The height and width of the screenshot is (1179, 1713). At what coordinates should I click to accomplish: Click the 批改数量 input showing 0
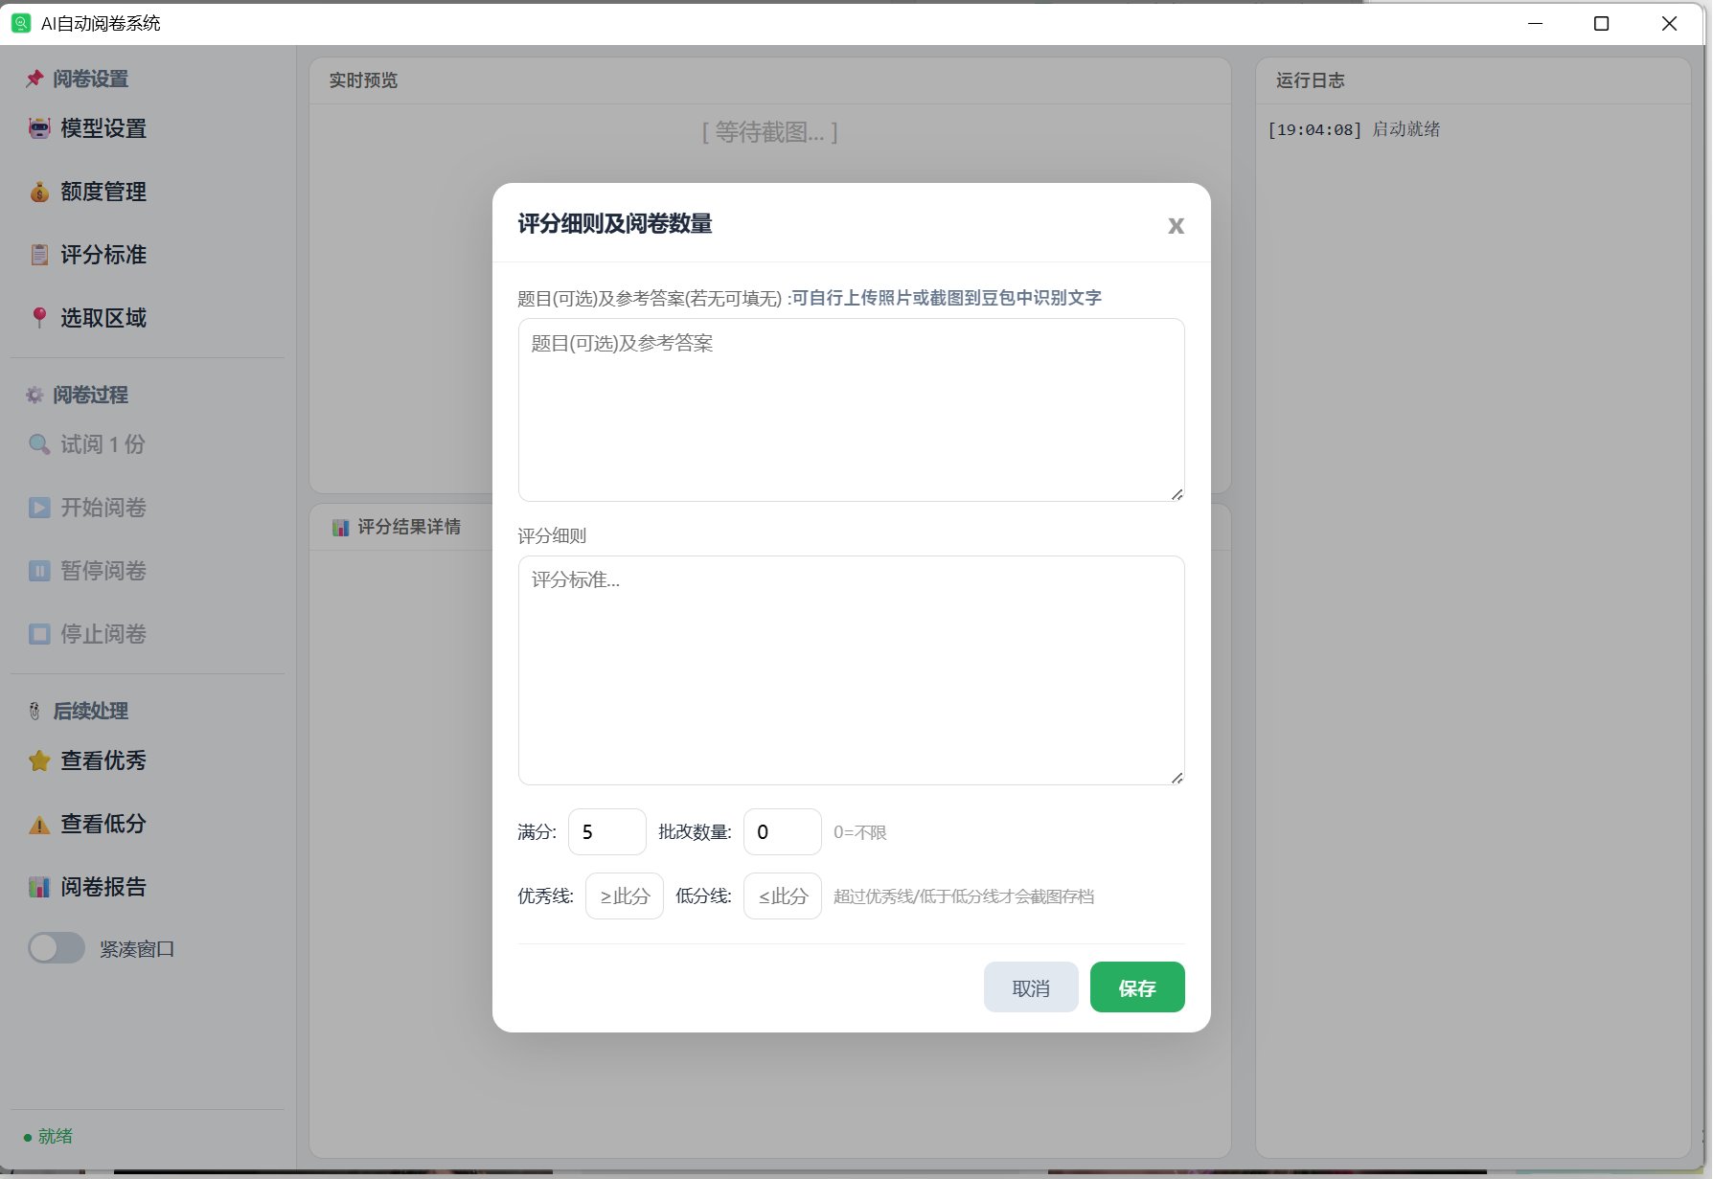click(783, 831)
